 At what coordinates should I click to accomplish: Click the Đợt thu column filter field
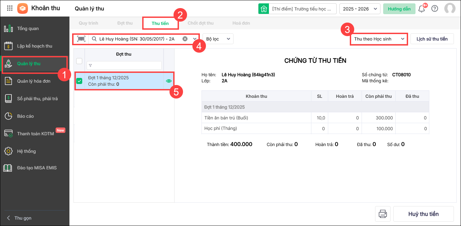point(124,65)
